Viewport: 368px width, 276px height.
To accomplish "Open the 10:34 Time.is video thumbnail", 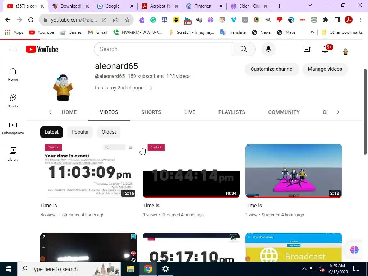I will 191,171.
